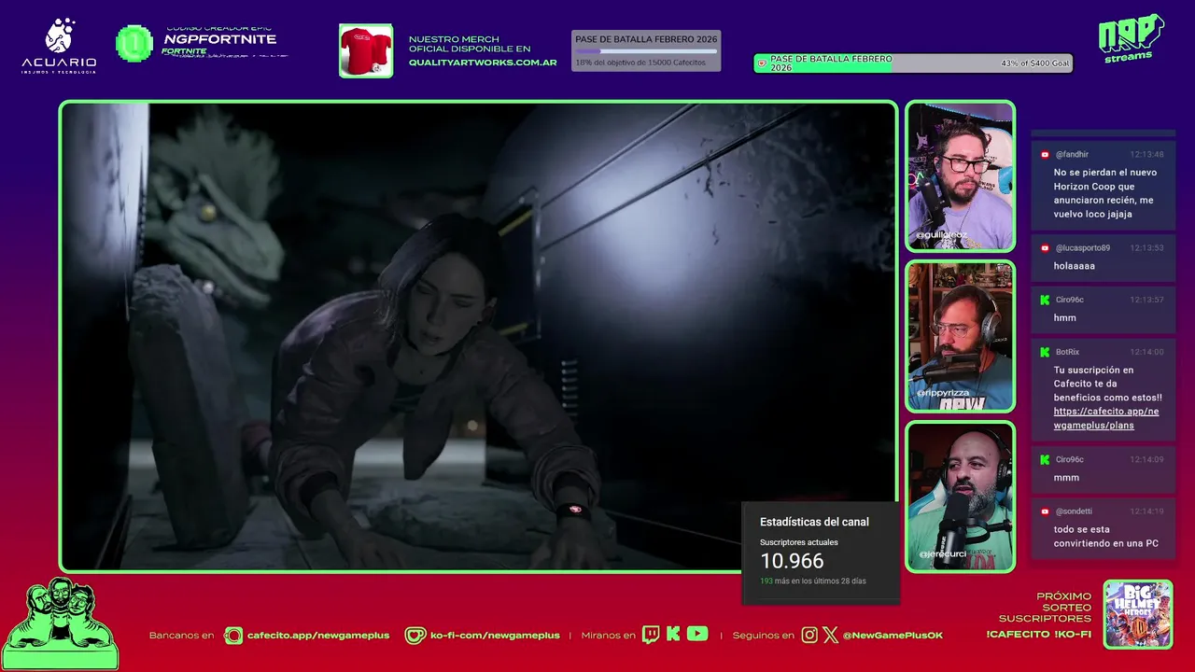Click the Instagram icon after Seguinos en
Image resolution: width=1195 pixels, height=672 pixels.
809,635
